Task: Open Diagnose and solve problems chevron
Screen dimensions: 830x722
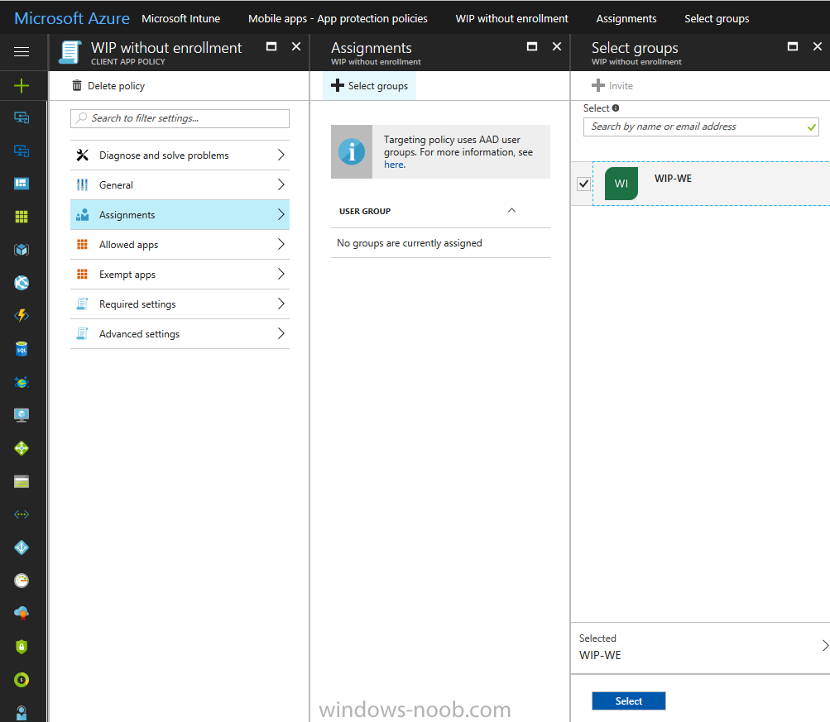Action: [x=281, y=155]
